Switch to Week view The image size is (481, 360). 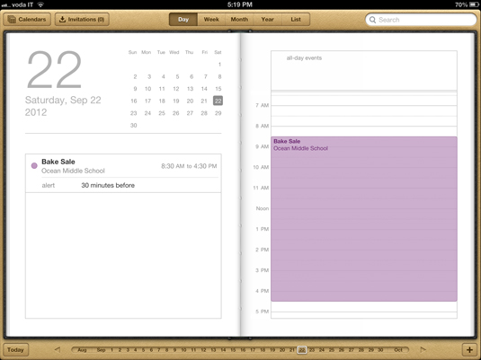tap(211, 20)
